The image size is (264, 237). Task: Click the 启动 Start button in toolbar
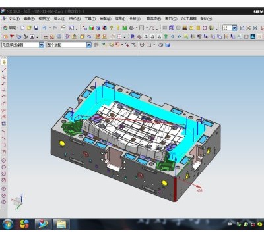[10, 28]
